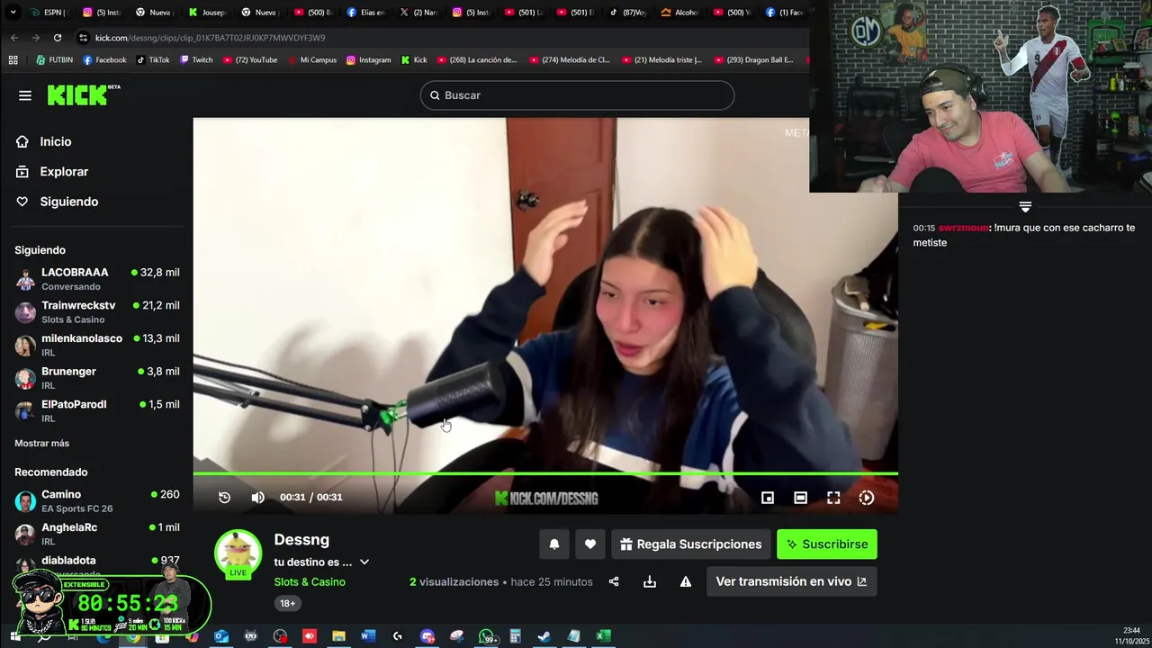
Task: Toggle notification bell for Dessng
Action: 554,544
